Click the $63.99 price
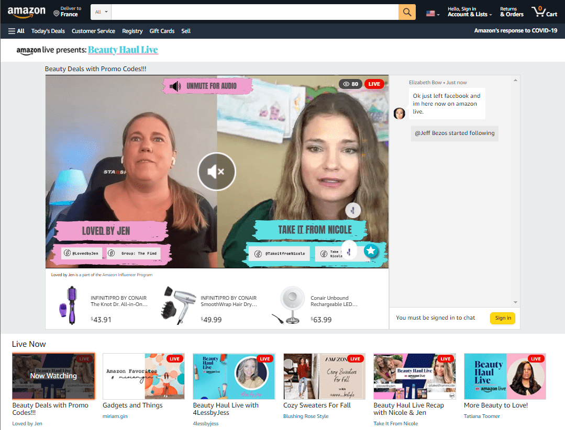Image resolution: width=565 pixels, height=430 pixels. (321, 320)
